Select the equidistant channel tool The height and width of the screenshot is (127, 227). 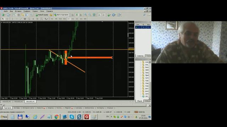[x=29, y=19]
